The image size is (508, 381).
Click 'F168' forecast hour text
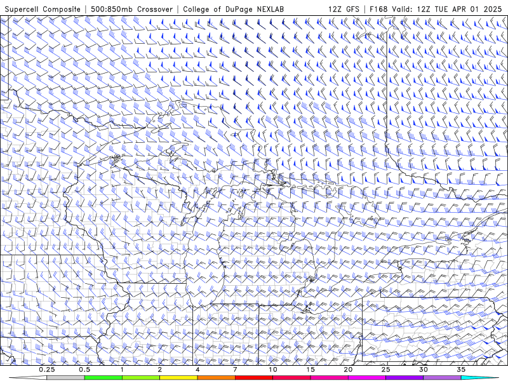coord(378,9)
